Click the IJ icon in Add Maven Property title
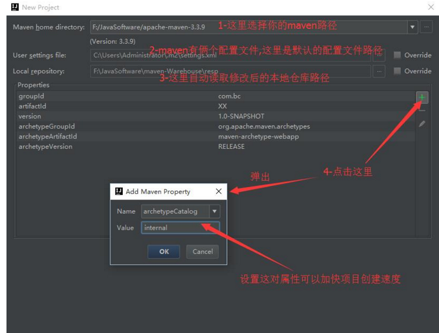Screen dimensions: 439x333 (119, 191)
